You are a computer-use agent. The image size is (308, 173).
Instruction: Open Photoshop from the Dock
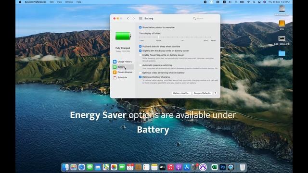[x=222, y=167]
